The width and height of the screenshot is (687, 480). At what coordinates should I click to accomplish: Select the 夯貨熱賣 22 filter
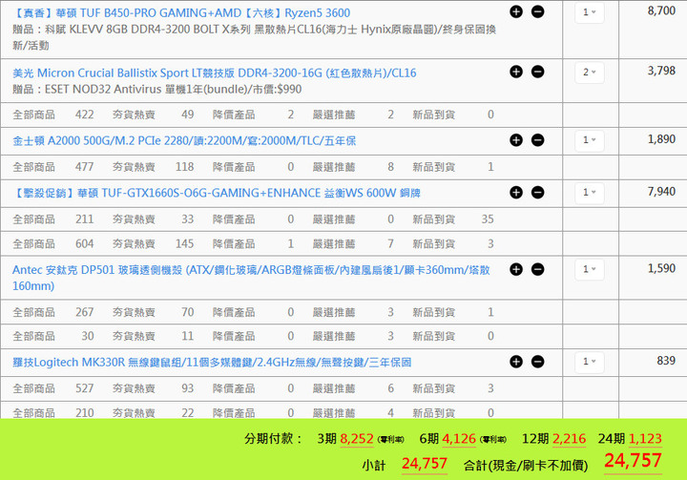point(153,412)
